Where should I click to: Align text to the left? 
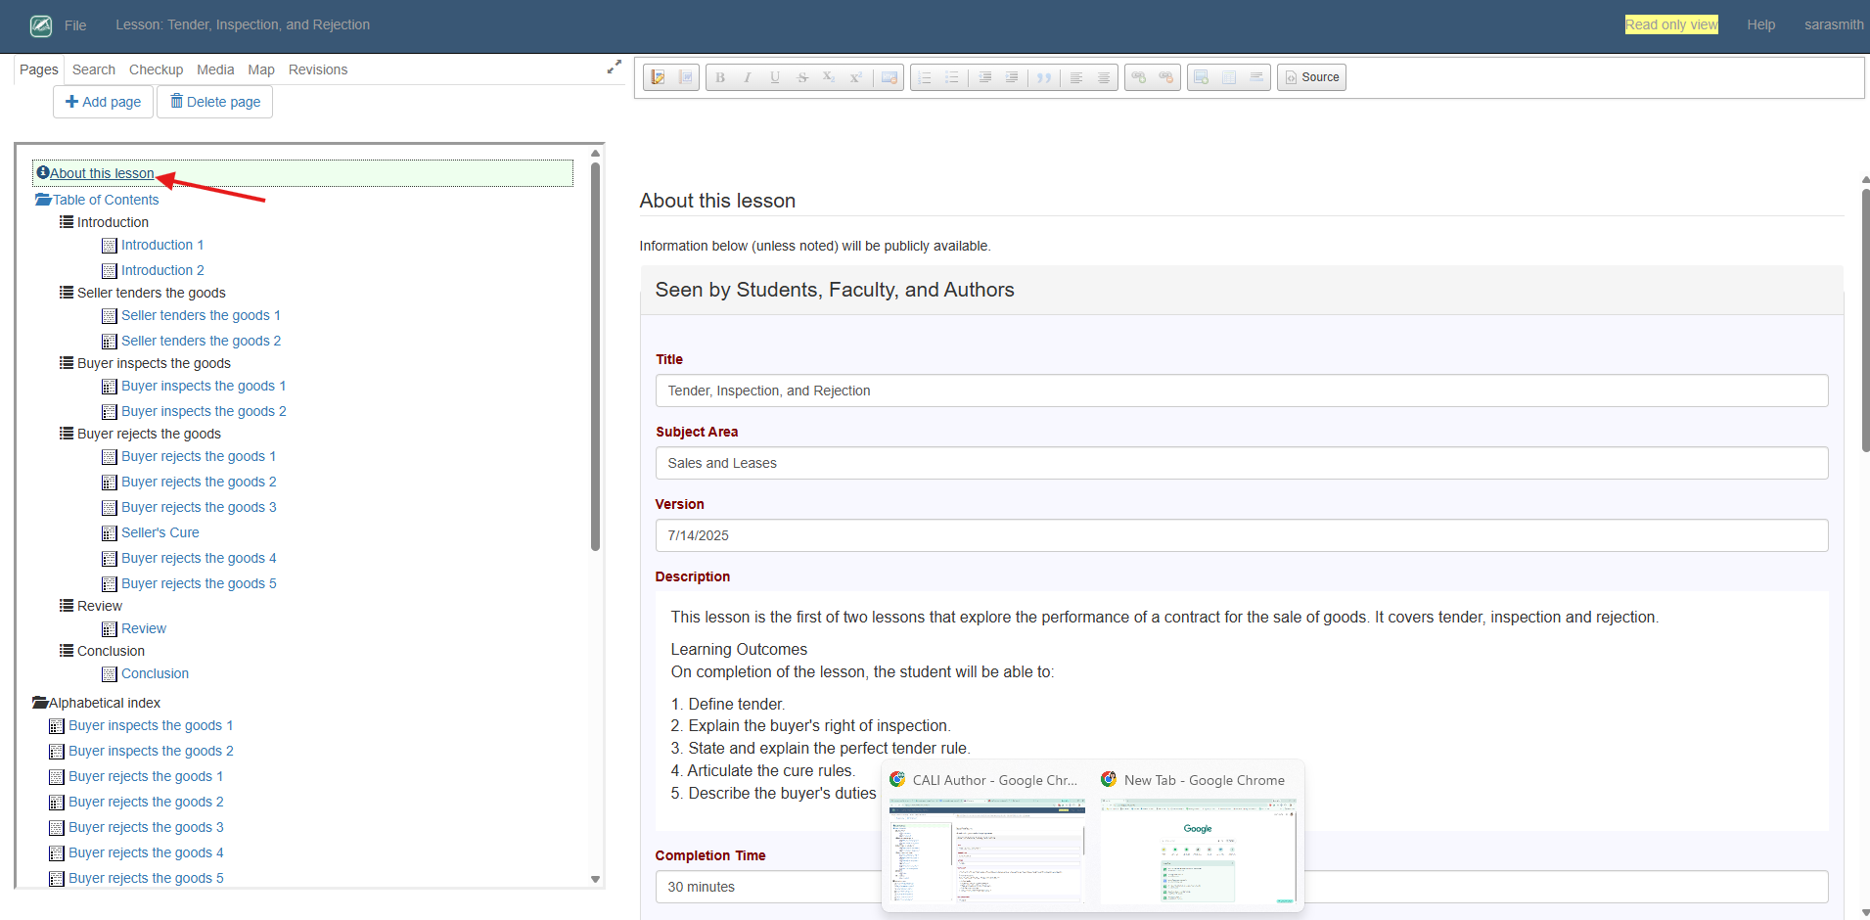[x=1077, y=77]
